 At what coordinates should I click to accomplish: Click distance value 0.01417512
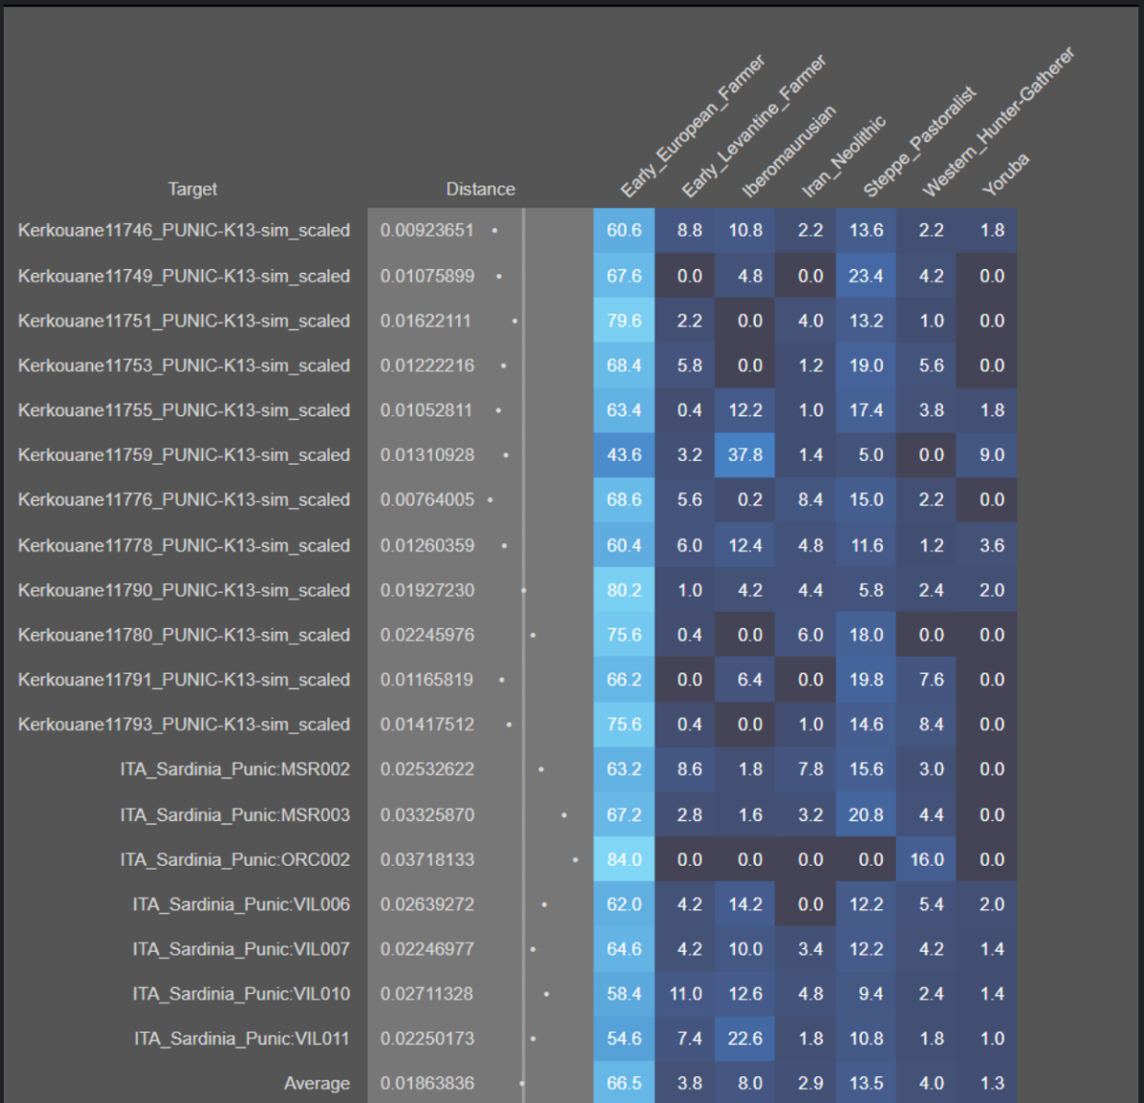click(427, 724)
